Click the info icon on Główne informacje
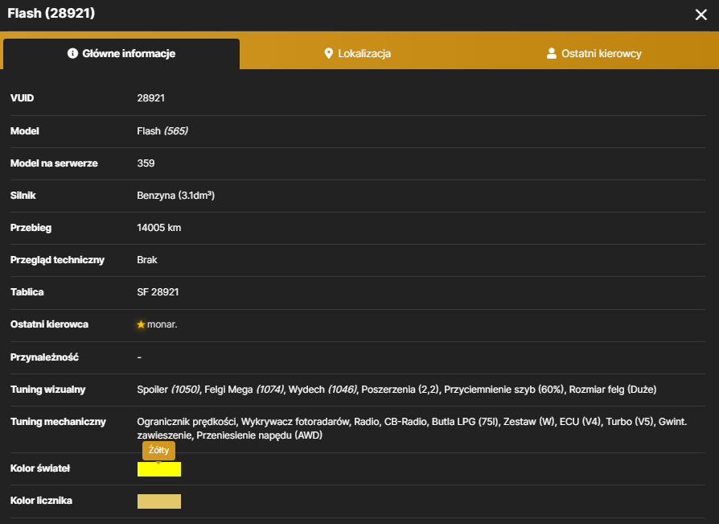 [72, 53]
